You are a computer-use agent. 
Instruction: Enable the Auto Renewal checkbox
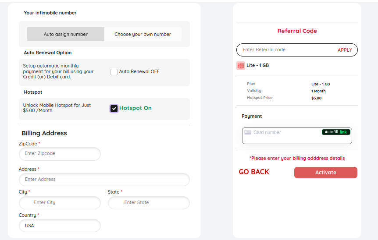point(114,72)
